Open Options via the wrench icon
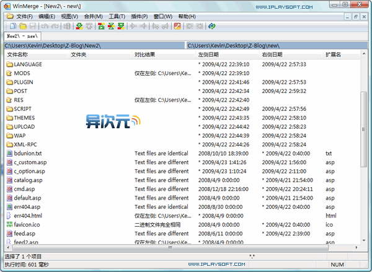 (x=177, y=26)
